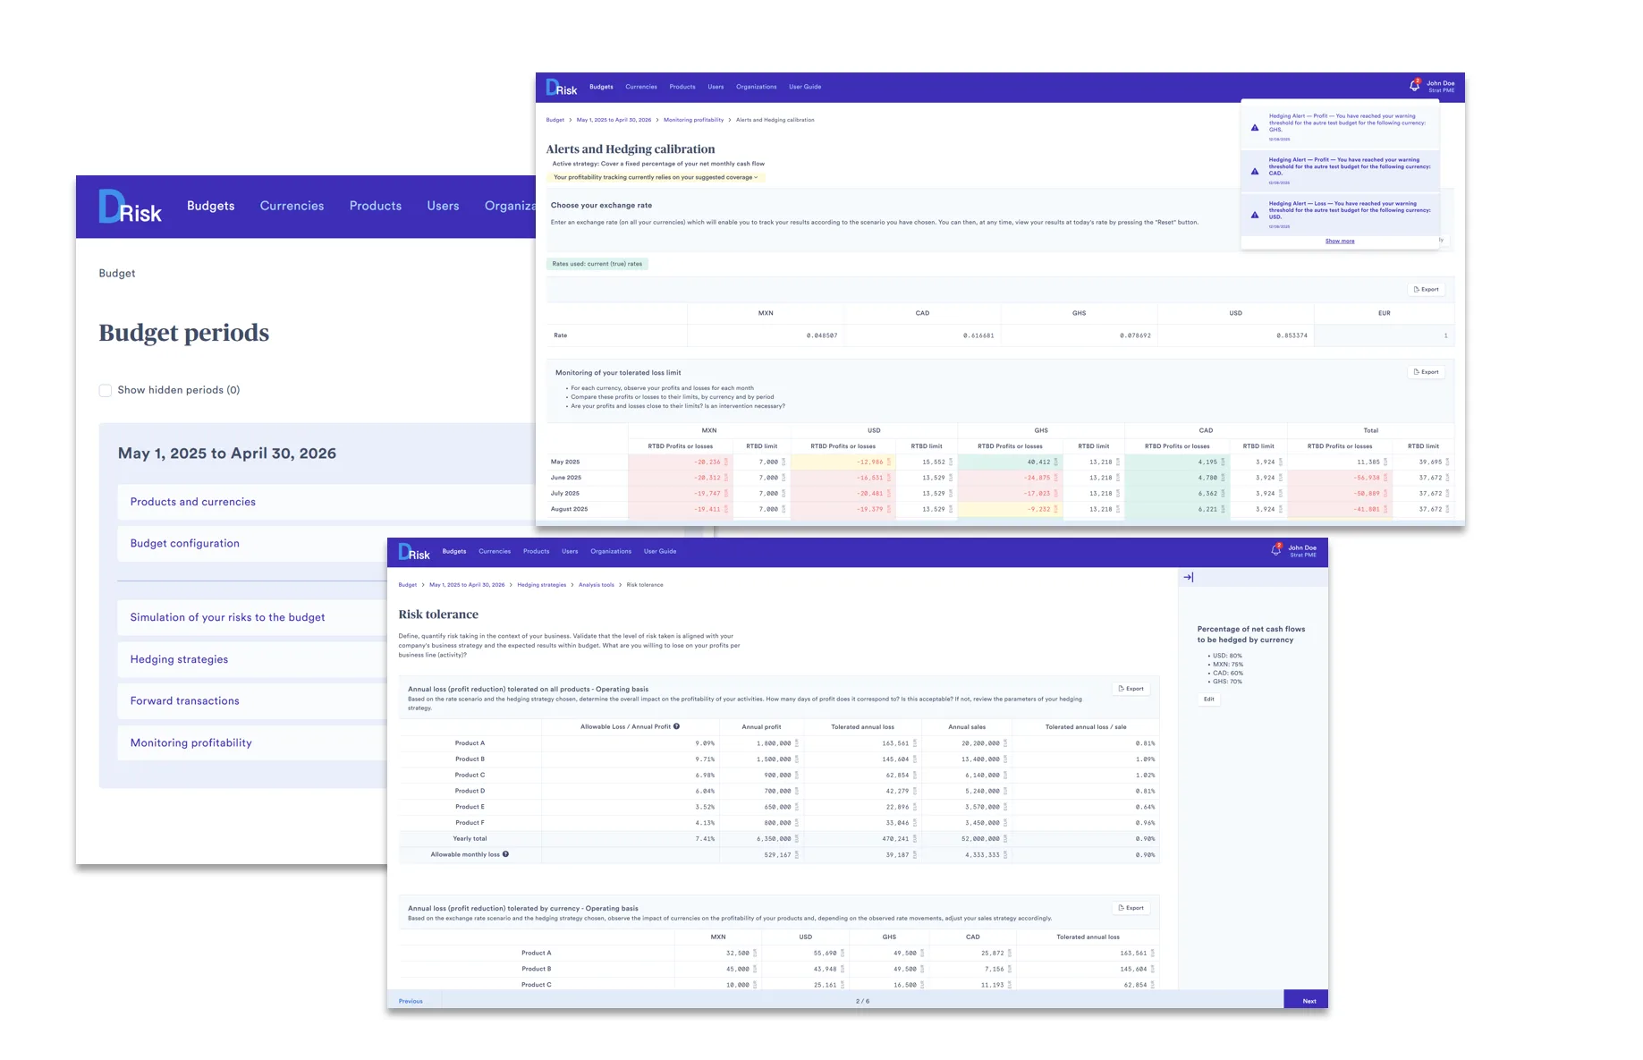This screenshot has width=1643, height=1060.
Task: Click warning icon of the GHS hedging alert
Action: (1255, 127)
